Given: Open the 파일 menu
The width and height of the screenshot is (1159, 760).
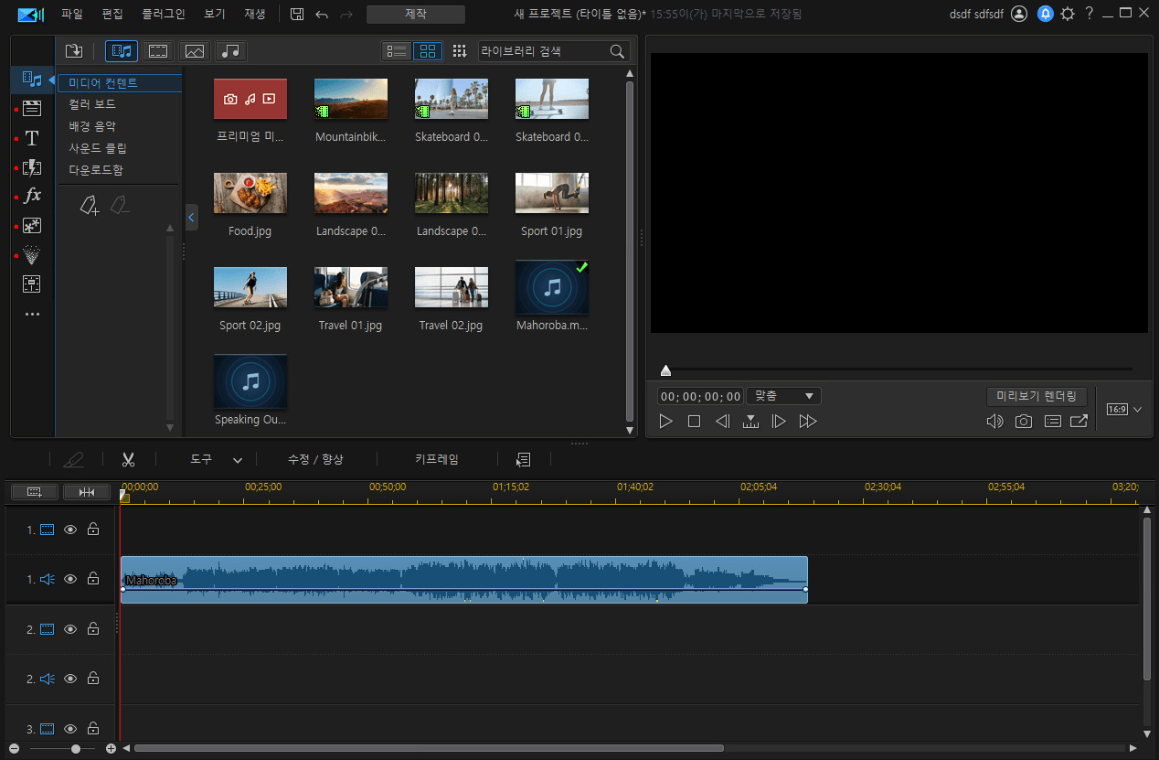Looking at the screenshot, I should [71, 14].
